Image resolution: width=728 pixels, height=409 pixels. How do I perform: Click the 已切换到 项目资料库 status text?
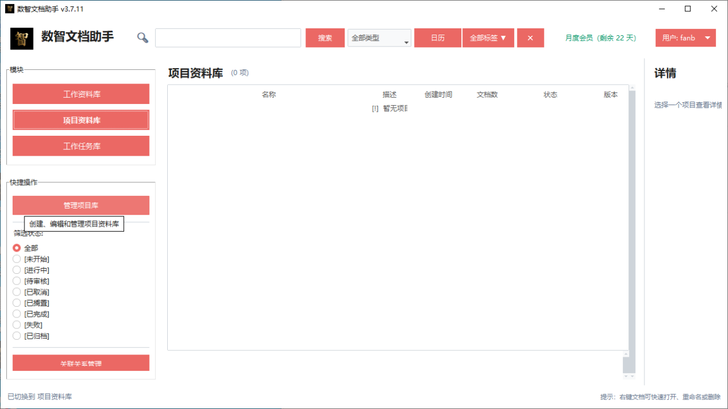click(x=40, y=397)
